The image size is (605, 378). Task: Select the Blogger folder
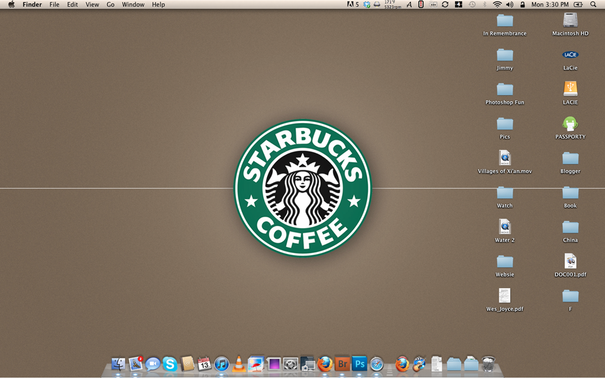click(570, 158)
